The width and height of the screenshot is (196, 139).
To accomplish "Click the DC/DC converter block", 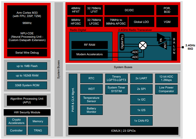I will point(129,10).
